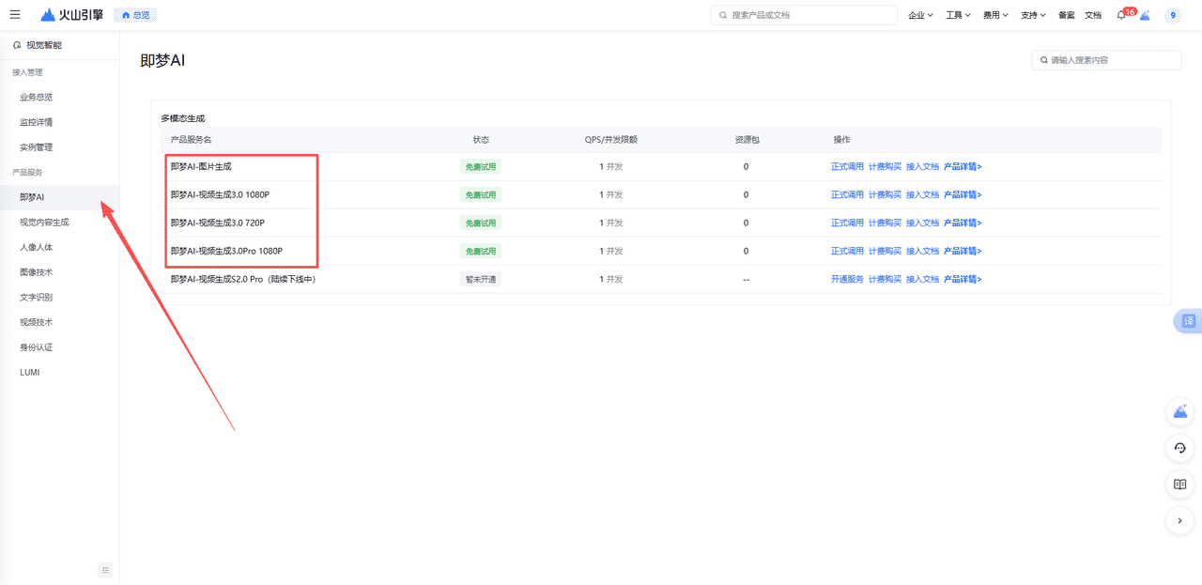Click the floating translate icon

pyautogui.click(x=1188, y=321)
